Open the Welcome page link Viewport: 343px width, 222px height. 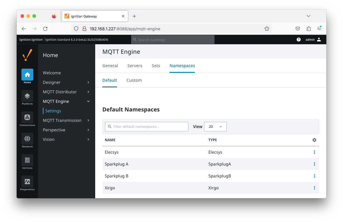pyautogui.click(x=52, y=73)
